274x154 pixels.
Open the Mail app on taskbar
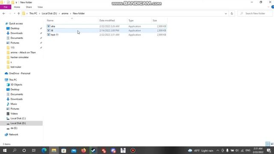(74, 150)
